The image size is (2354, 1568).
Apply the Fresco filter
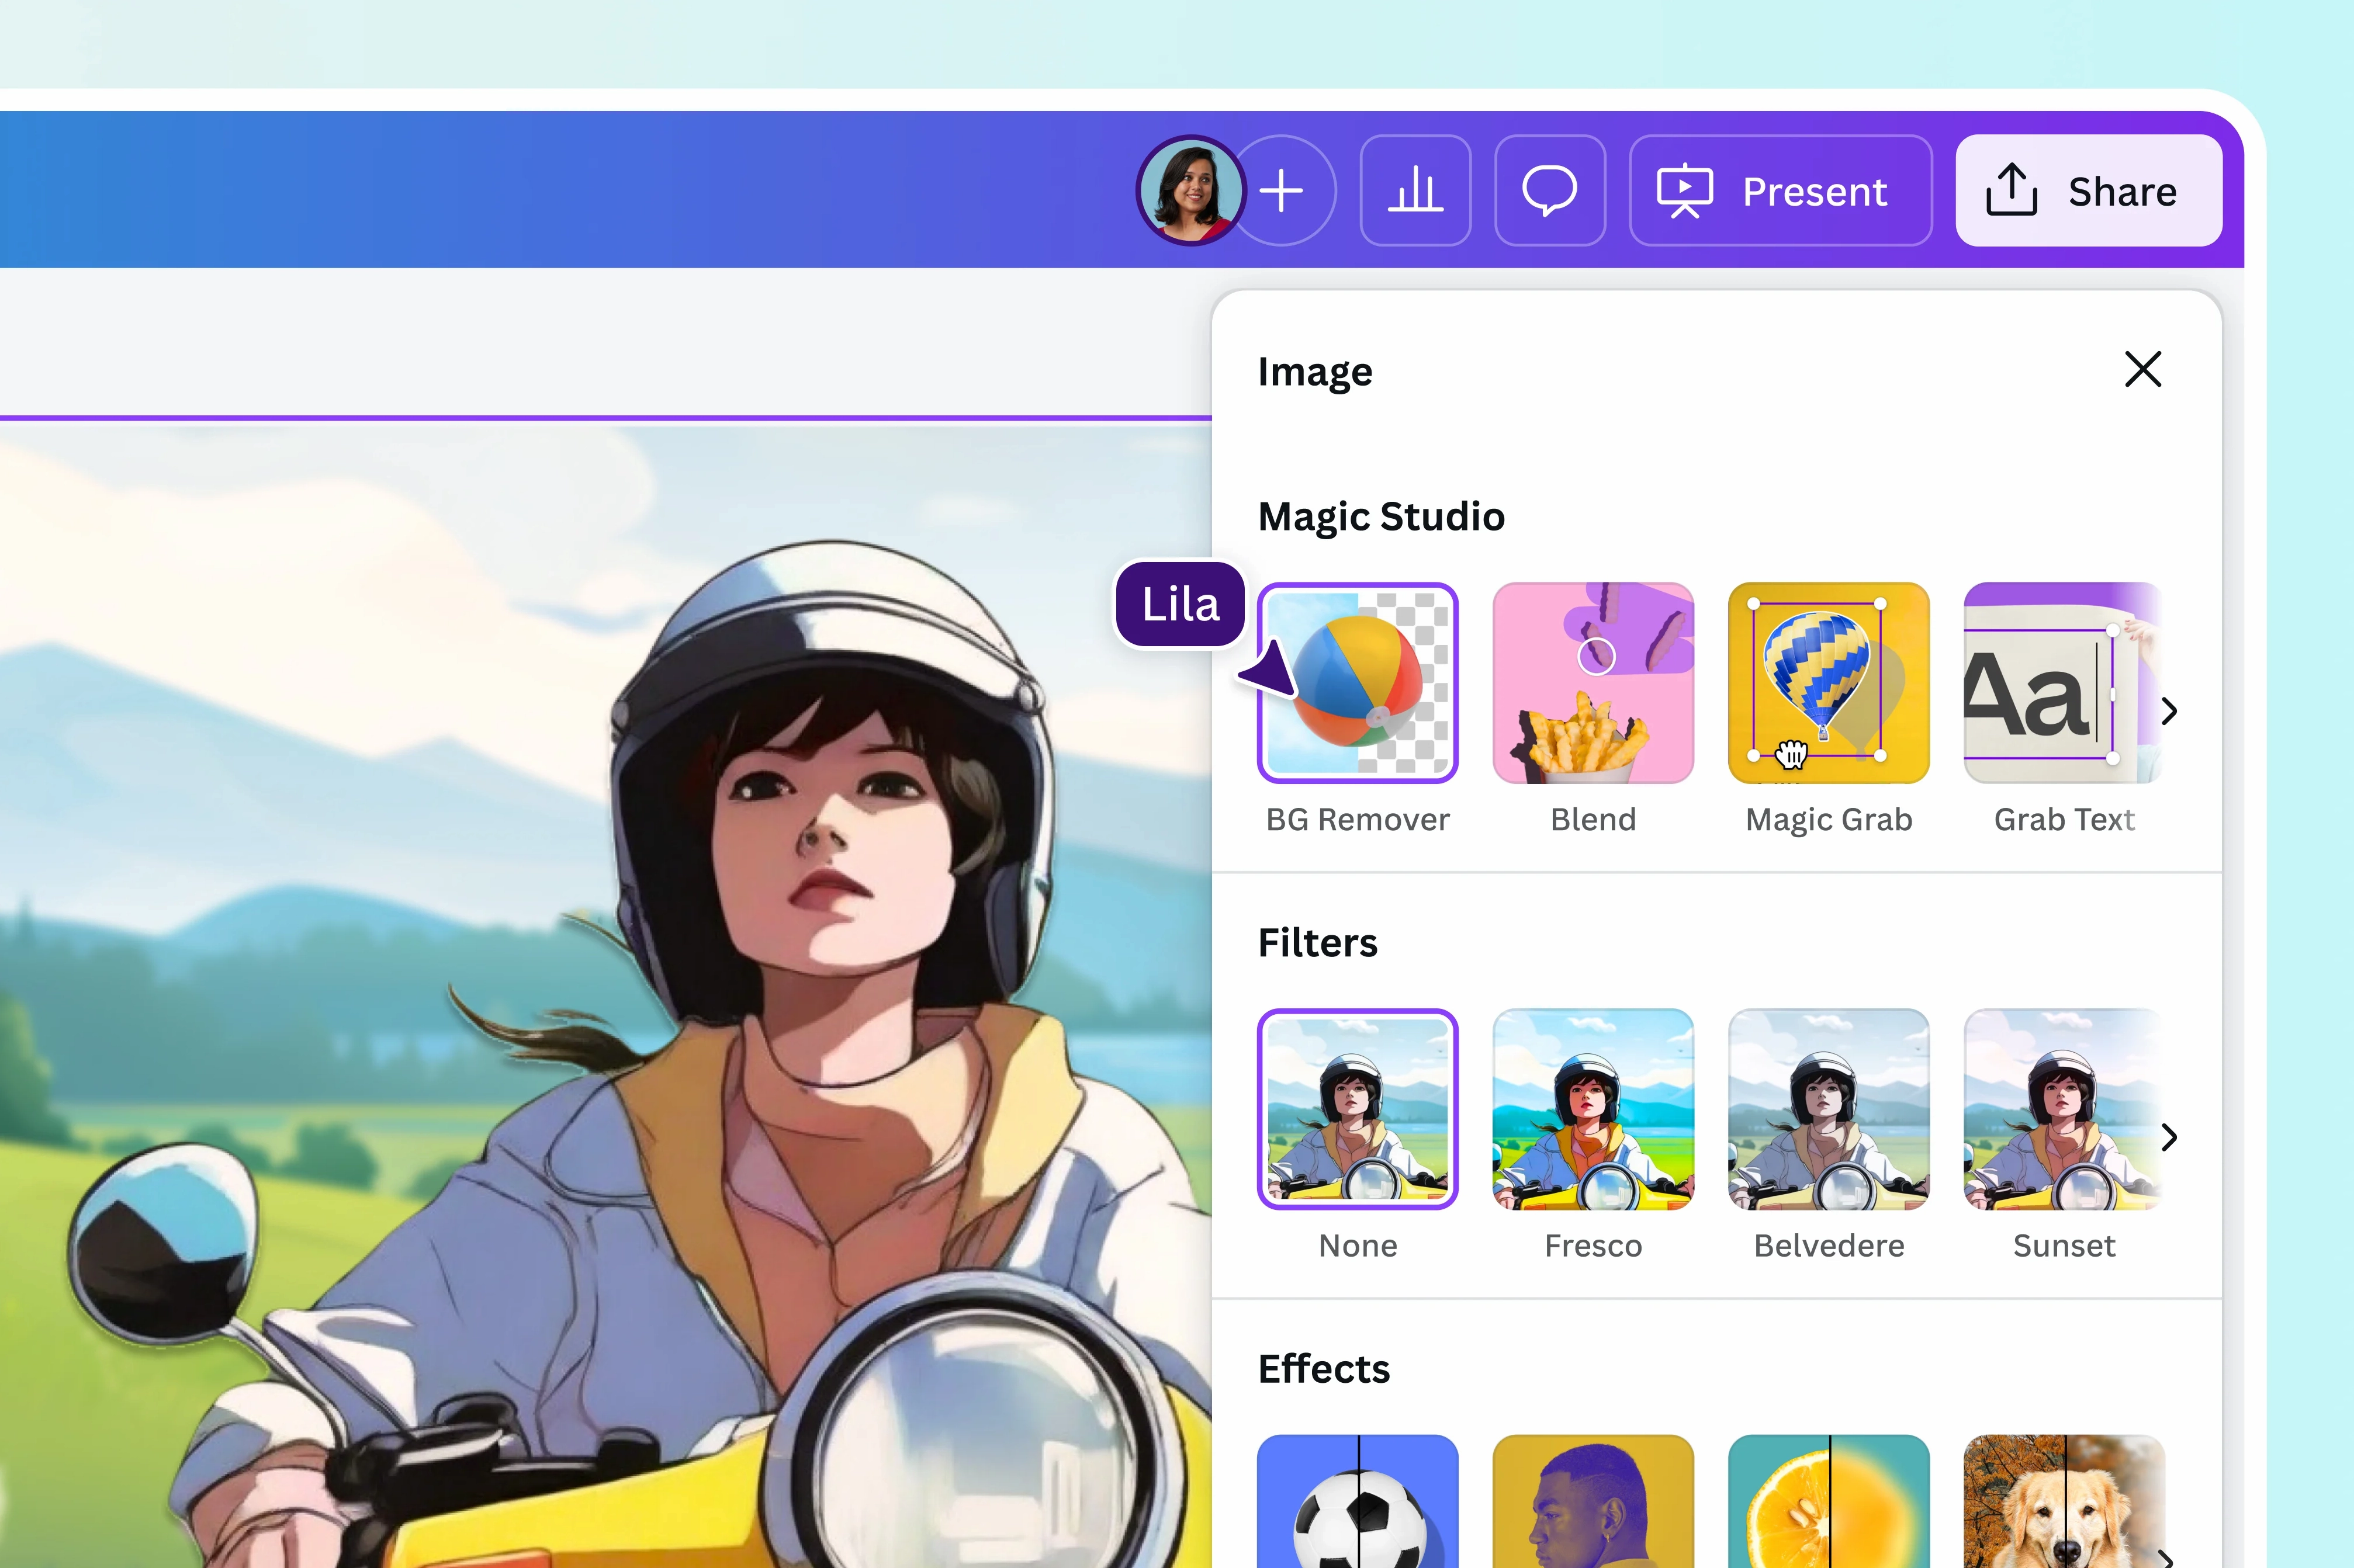tap(1593, 1109)
